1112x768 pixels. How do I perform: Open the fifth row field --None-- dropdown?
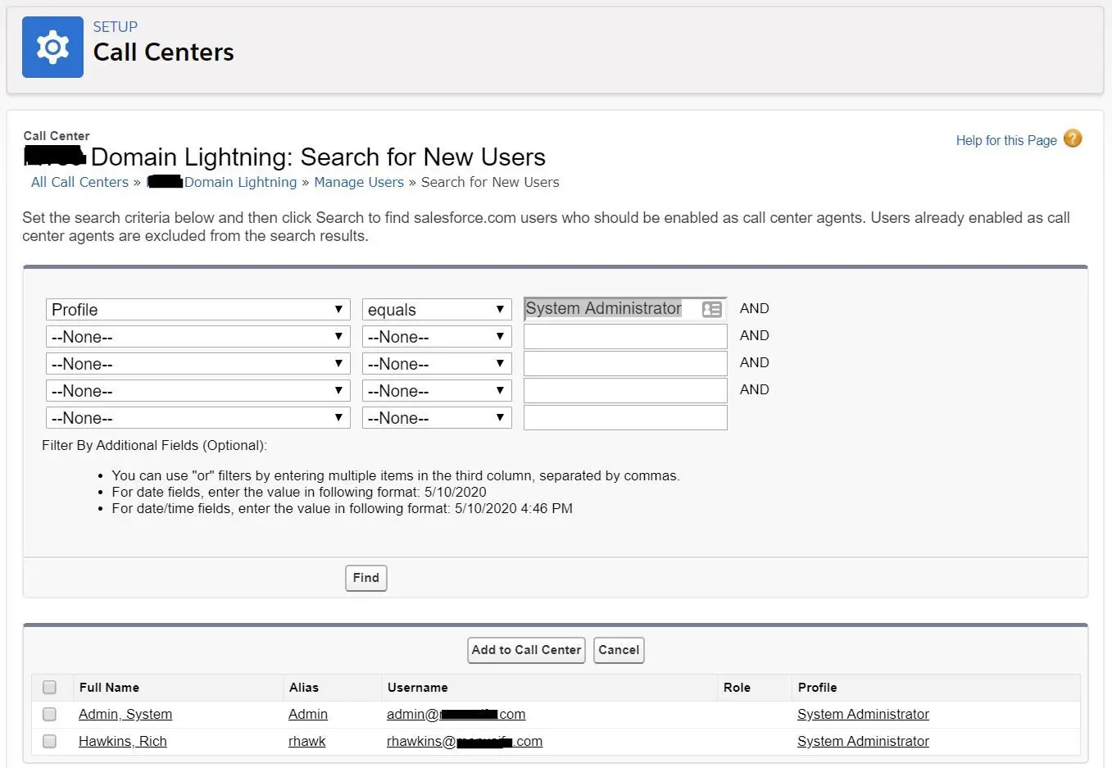[198, 417]
